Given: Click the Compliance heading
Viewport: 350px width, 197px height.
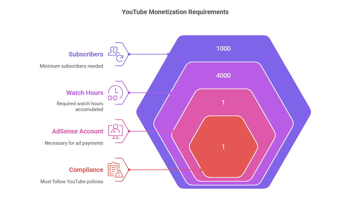Looking at the screenshot, I should pos(86,170).
